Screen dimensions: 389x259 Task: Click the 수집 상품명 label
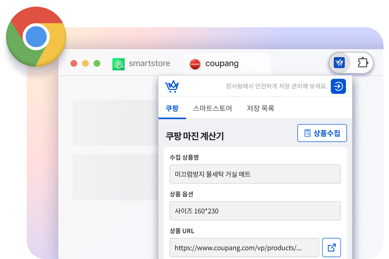[x=184, y=157]
